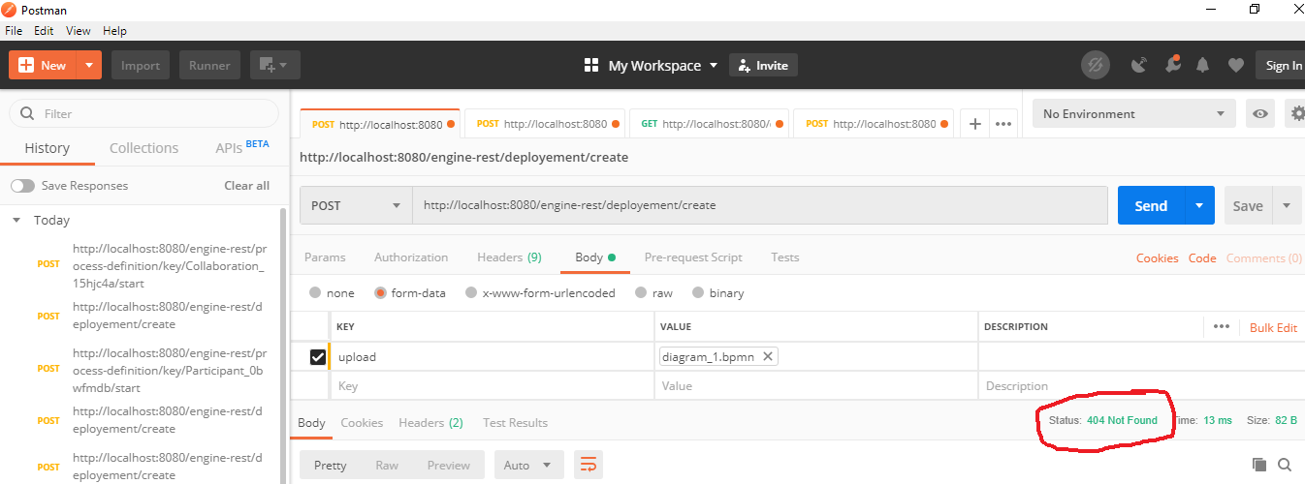
Task: Open the My Workspace dropdown
Action: tap(652, 65)
